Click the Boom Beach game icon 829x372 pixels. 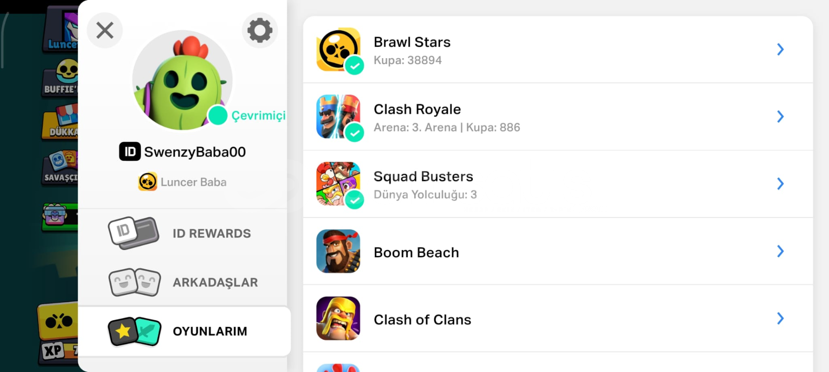pos(338,251)
